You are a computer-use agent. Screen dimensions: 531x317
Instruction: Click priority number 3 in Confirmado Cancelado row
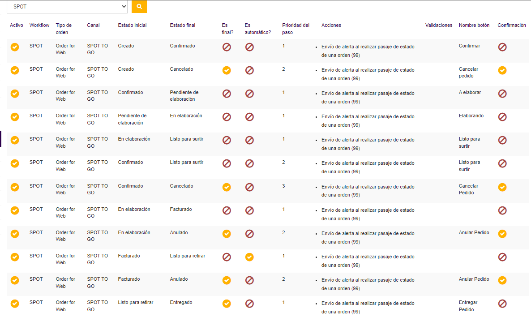pos(283,186)
